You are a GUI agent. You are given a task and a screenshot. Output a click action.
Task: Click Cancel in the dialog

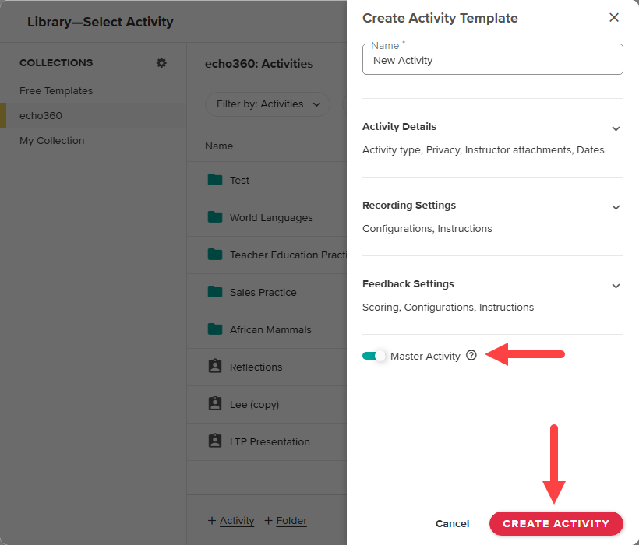coord(452,523)
